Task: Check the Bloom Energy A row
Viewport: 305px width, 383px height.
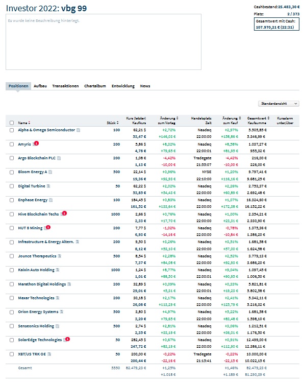Action: tap(12, 172)
